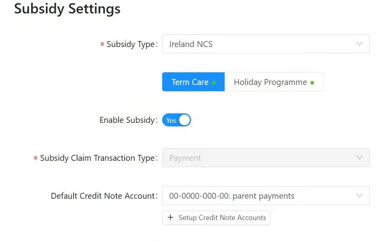The width and height of the screenshot is (388, 241).
Task: Click the red asterisk beside Subsidy Claim Transaction Type
Action: pyautogui.click(x=36, y=158)
